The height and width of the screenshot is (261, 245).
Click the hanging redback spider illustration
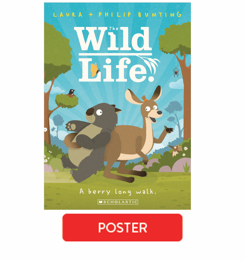point(176,72)
